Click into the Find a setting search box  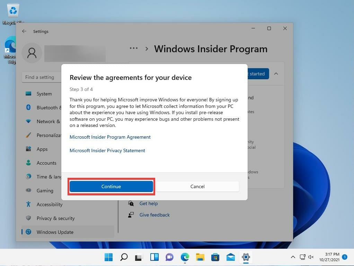coord(42,77)
